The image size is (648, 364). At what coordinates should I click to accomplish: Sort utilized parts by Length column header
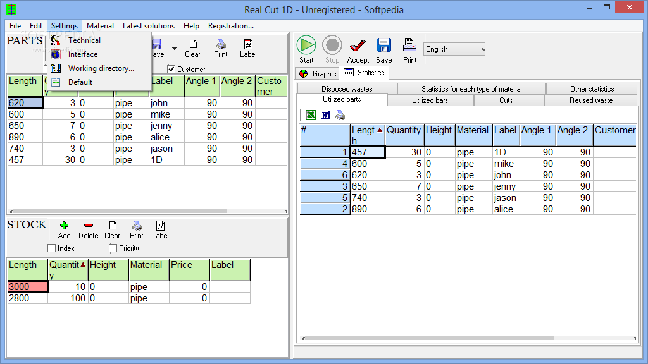click(368, 135)
